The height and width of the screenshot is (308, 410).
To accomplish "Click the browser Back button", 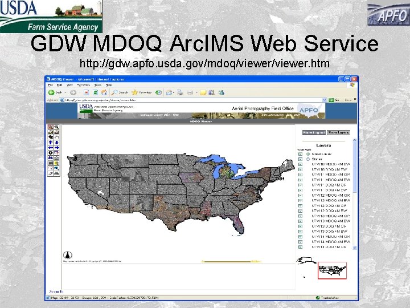I will (x=55, y=92).
